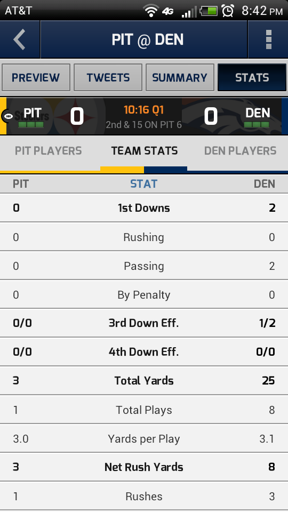The width and height of the screenshot is (288, 512).
Task: Show PIT PLAYERS stats
Action: pyautogui.click(x=49, y=151)
